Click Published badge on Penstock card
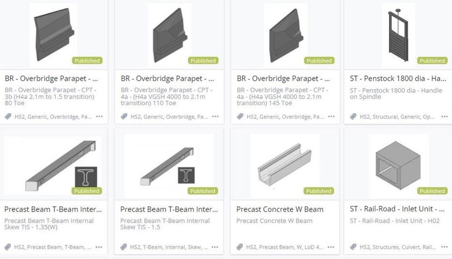Viewport: 452px width, 259px height. [432, 60]
